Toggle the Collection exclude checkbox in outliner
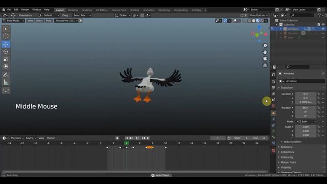The image size is (327, 184). pos(319,25)
